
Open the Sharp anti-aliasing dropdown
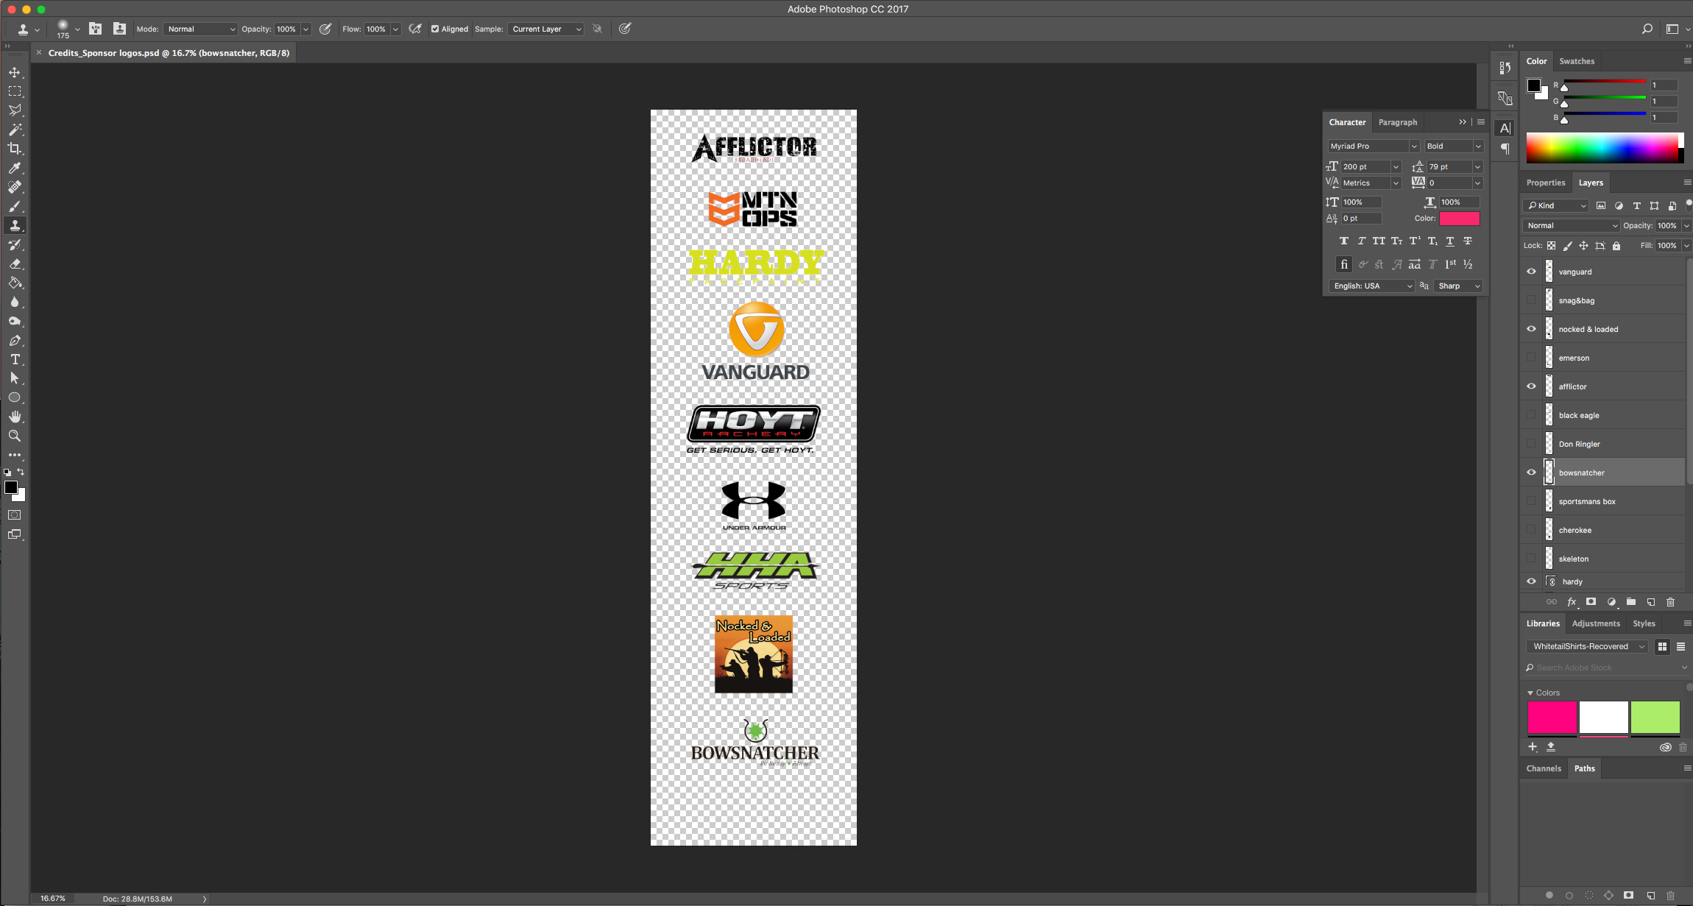pos(1457,286)
